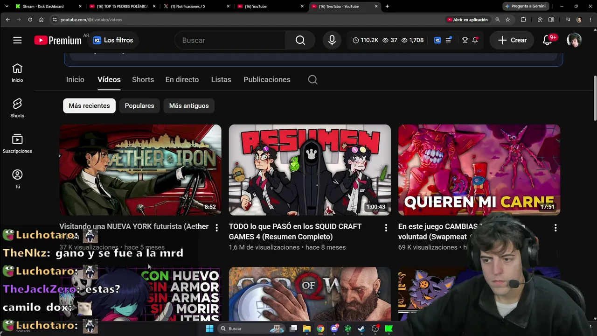Viewport: 597px width, 336px height.
Task: Open Chrome reading mode book icon
Action: tap(551, 20)
